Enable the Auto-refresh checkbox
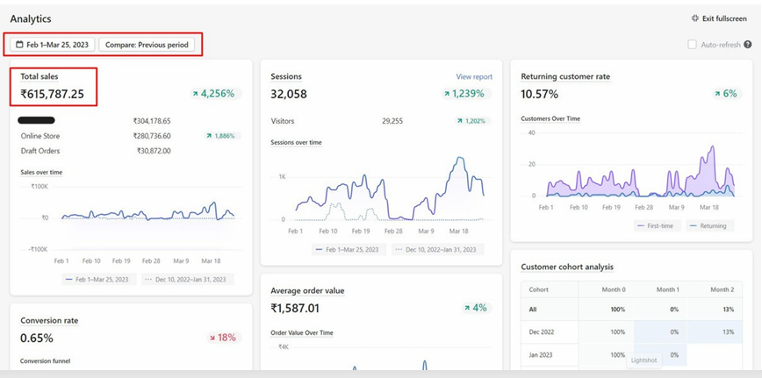Image resolution: width=762 pixels, height=378 pixels. pyautogui.click(x=692, y=45)
